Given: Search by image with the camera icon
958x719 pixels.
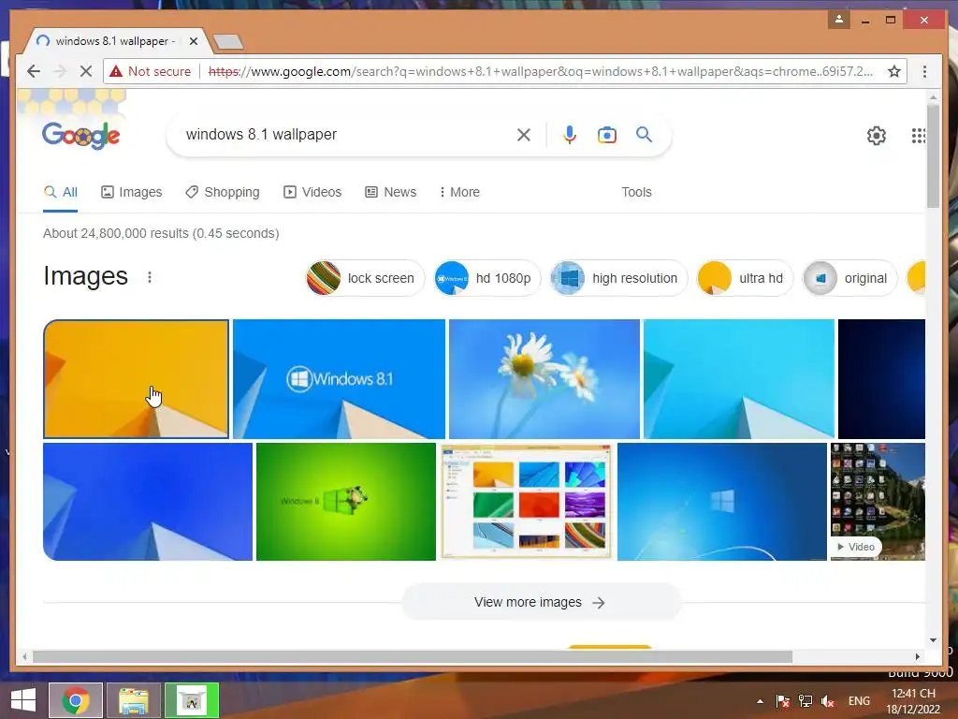Looking at the screenshot, I should [x=606, y=135].
